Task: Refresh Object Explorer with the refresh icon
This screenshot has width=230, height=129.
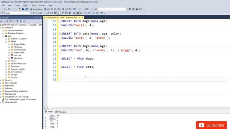Action: click(x=21, y=21)
